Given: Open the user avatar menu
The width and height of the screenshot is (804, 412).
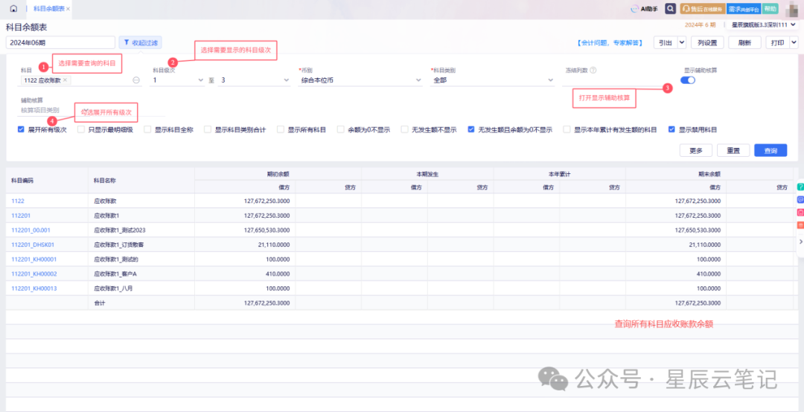Looking at the screenshot, I should click(x=792, y=9).
